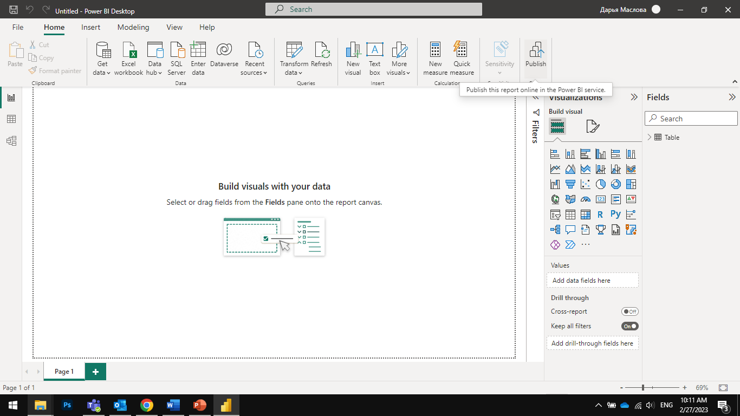
Task: Choose the Line chart visual
Action: [x=555, y=169]
